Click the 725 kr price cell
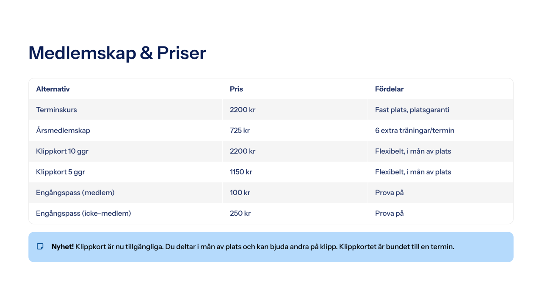This screenshot has width=542, height=304. pyautogui.click(x=240, y=130)
